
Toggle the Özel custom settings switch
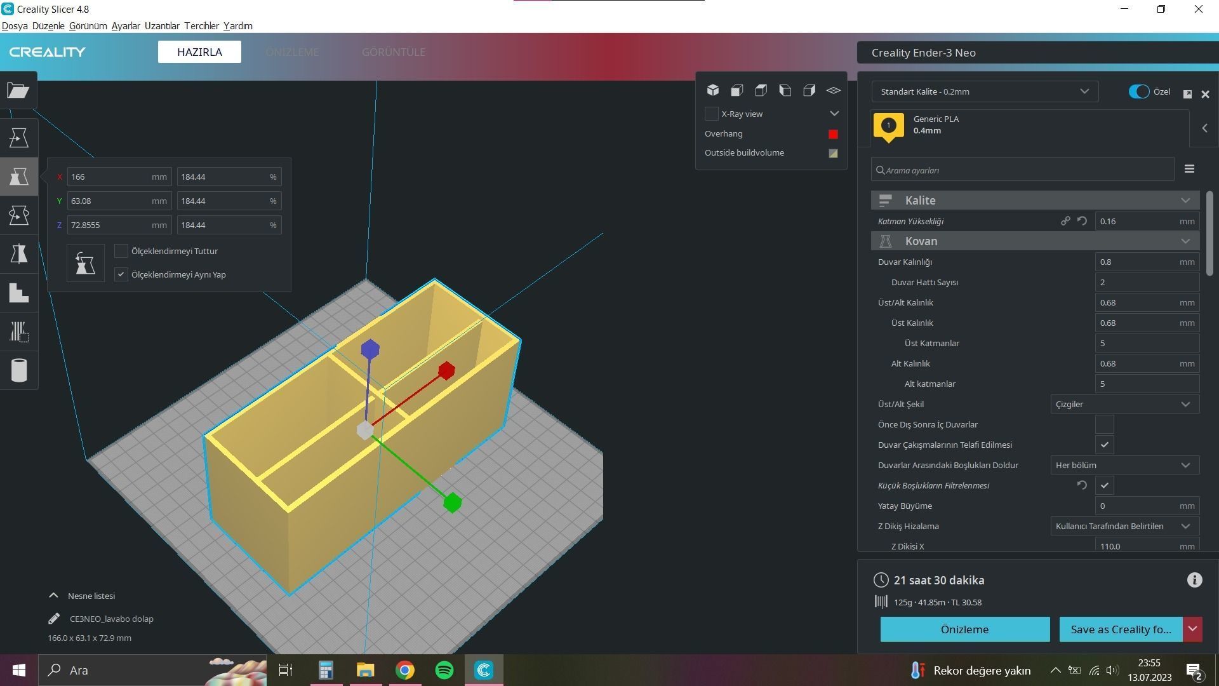pos(1138,91)
